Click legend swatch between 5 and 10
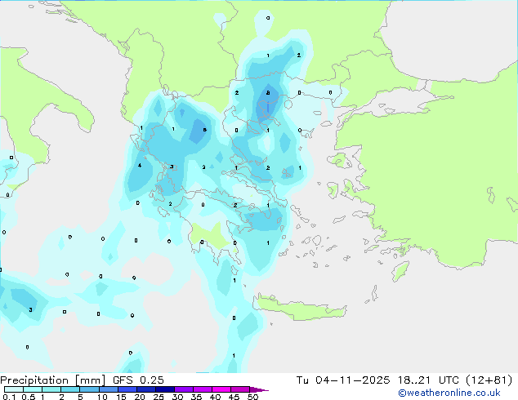The width and height of the screenshot is (518, 400). (89, 389)
